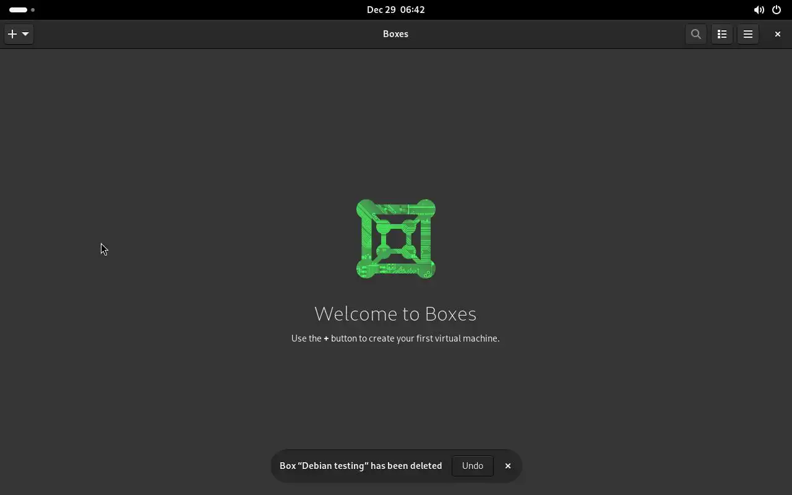Click the green Boxes logo image
This screenshot has height=495, width=792.
click(x=396, y=239)
